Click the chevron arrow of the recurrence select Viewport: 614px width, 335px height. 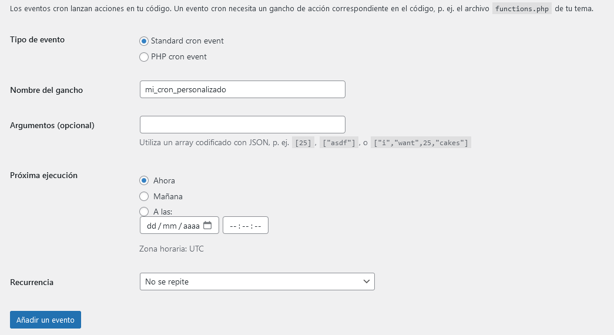click(x=367, y=282)
